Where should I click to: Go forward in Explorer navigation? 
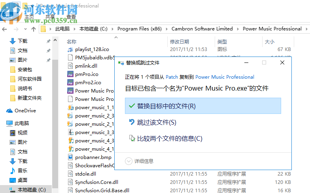pos(16,29)
